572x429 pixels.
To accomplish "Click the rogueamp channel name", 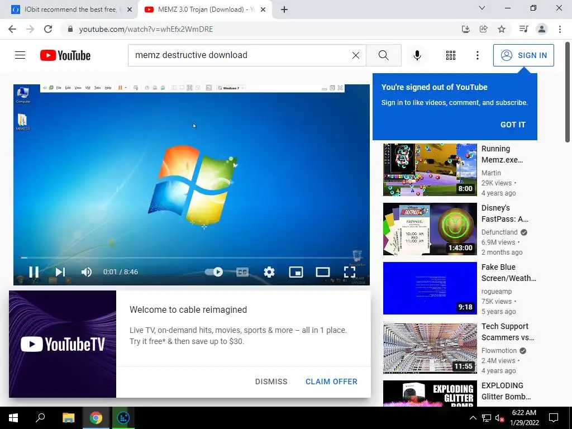I will coord(497,292).
